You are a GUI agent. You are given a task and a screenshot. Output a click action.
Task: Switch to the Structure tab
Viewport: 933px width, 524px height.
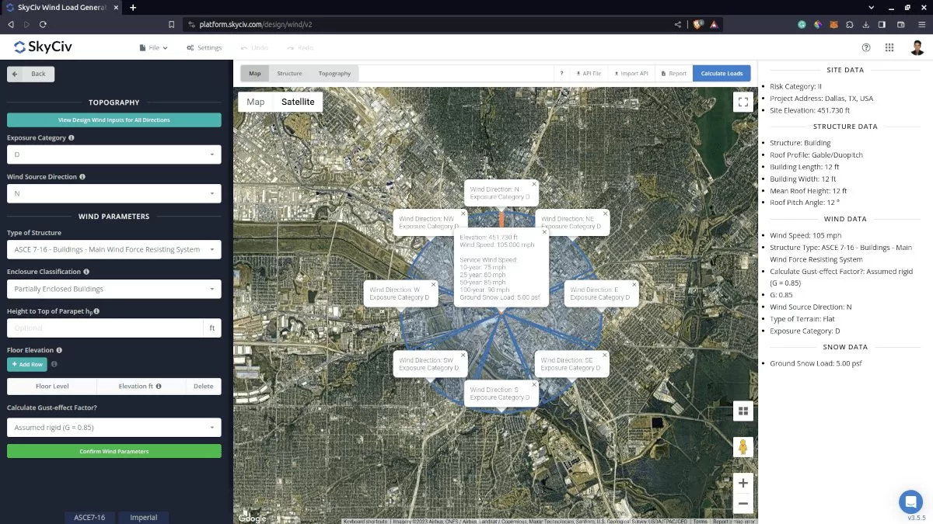(x=289, y=74)
